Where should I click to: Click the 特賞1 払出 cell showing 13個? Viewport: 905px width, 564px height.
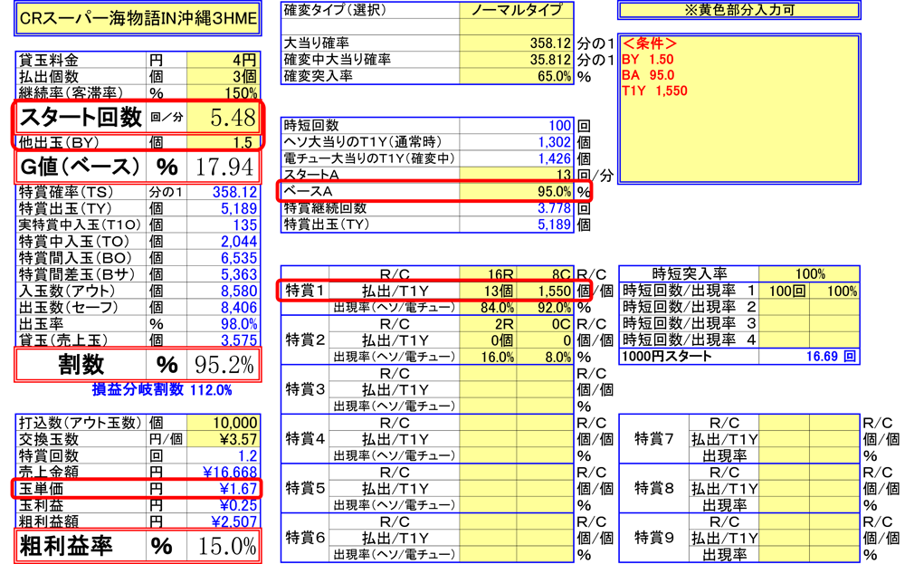(489, 291)
